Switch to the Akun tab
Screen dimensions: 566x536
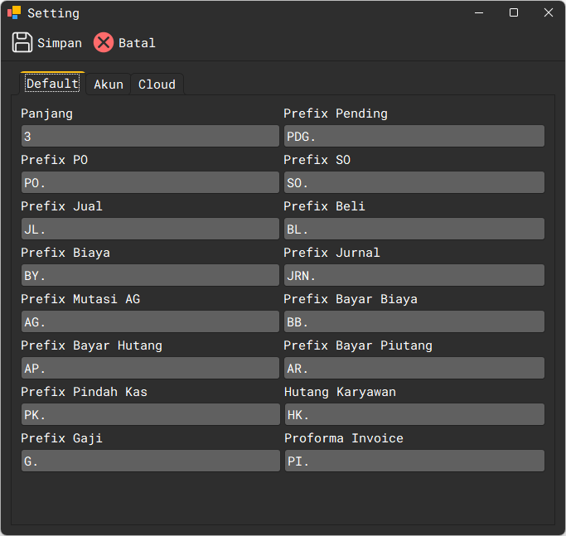pyautogui.click(x=109, y=85)
